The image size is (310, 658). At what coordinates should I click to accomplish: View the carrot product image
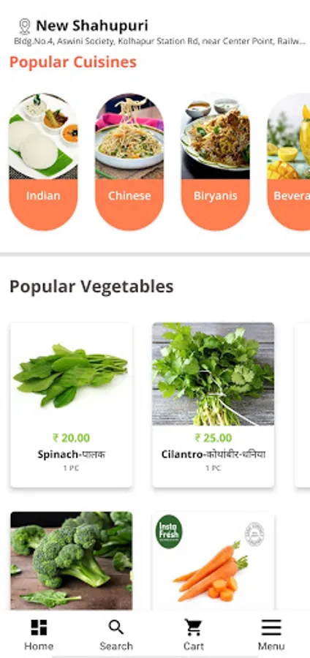point(213,560)
